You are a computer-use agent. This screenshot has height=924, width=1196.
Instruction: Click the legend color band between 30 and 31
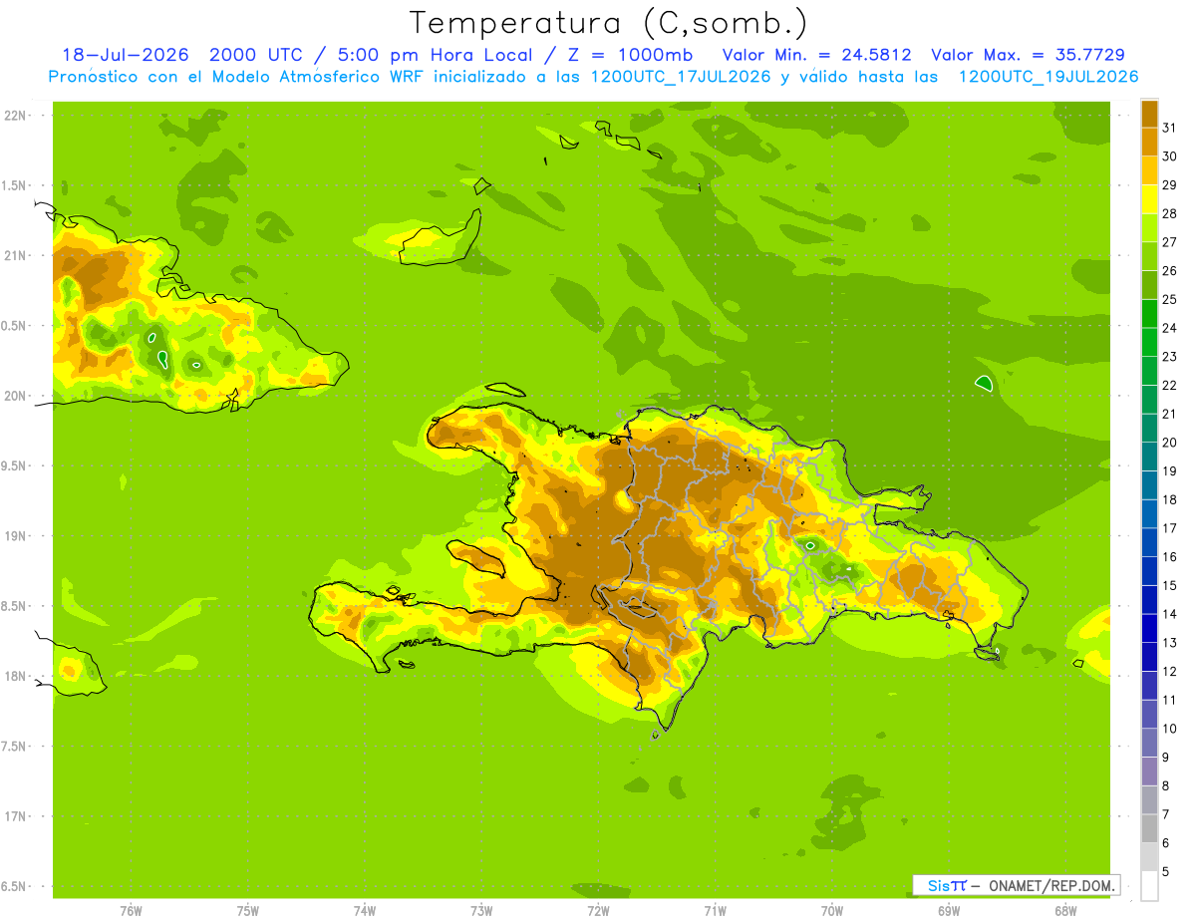(x=1149, y=141)
